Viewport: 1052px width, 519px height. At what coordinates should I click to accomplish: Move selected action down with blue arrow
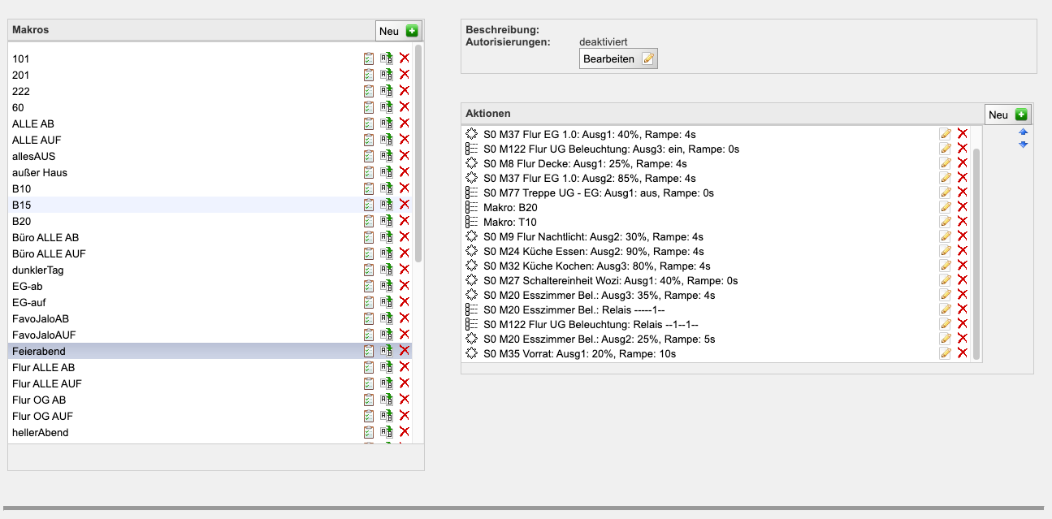point(1023,145)
